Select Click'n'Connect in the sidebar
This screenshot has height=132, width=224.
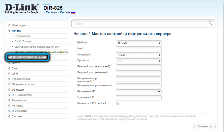click(x=23, y=41)
